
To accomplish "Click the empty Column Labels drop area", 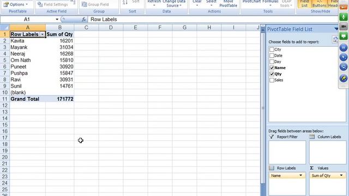I will 328,152.
